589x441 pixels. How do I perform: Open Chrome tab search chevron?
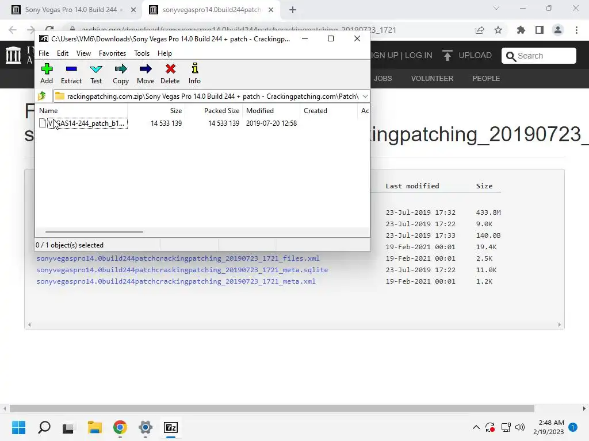point(496,8)
